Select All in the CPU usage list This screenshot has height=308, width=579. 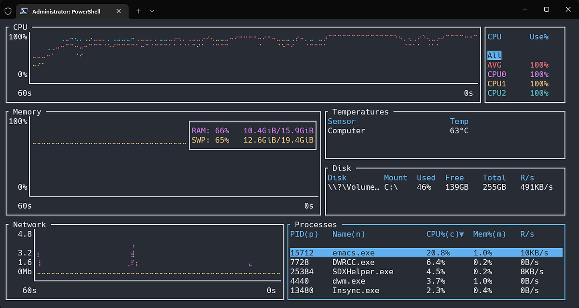click(494, 55)
